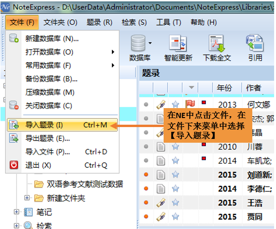The width and height of the screenshot is (276, 229).
Task: Expand the 检索 tree node
Action: click(x=16, y=226)
